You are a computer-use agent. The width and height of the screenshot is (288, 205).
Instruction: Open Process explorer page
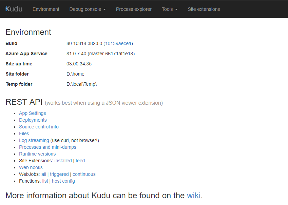tap(134, 9)
